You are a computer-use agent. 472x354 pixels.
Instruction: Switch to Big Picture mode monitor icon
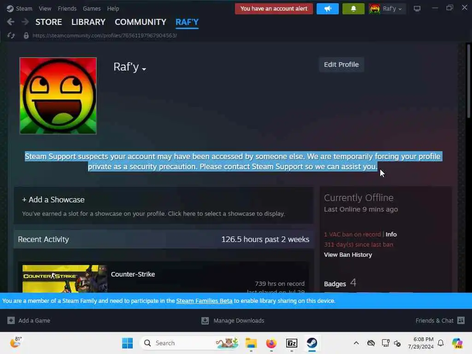(x=417, y=9)
